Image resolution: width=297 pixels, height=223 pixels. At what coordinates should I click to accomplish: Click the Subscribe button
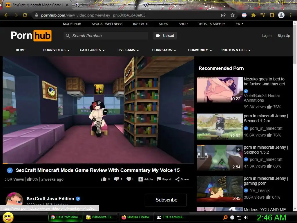[x=166, y=200]
